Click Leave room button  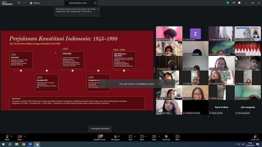(x=255, y=138)
